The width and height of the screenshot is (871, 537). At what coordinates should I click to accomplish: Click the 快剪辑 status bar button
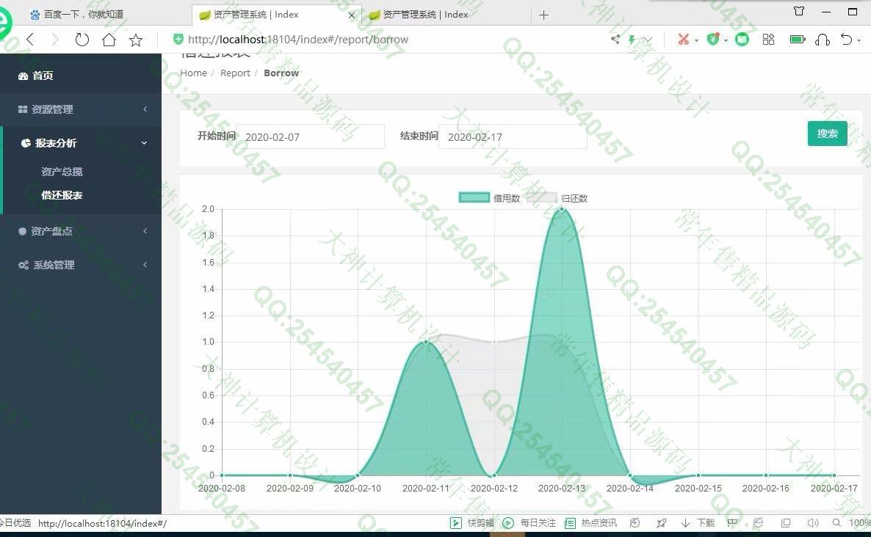pos(471,522)
